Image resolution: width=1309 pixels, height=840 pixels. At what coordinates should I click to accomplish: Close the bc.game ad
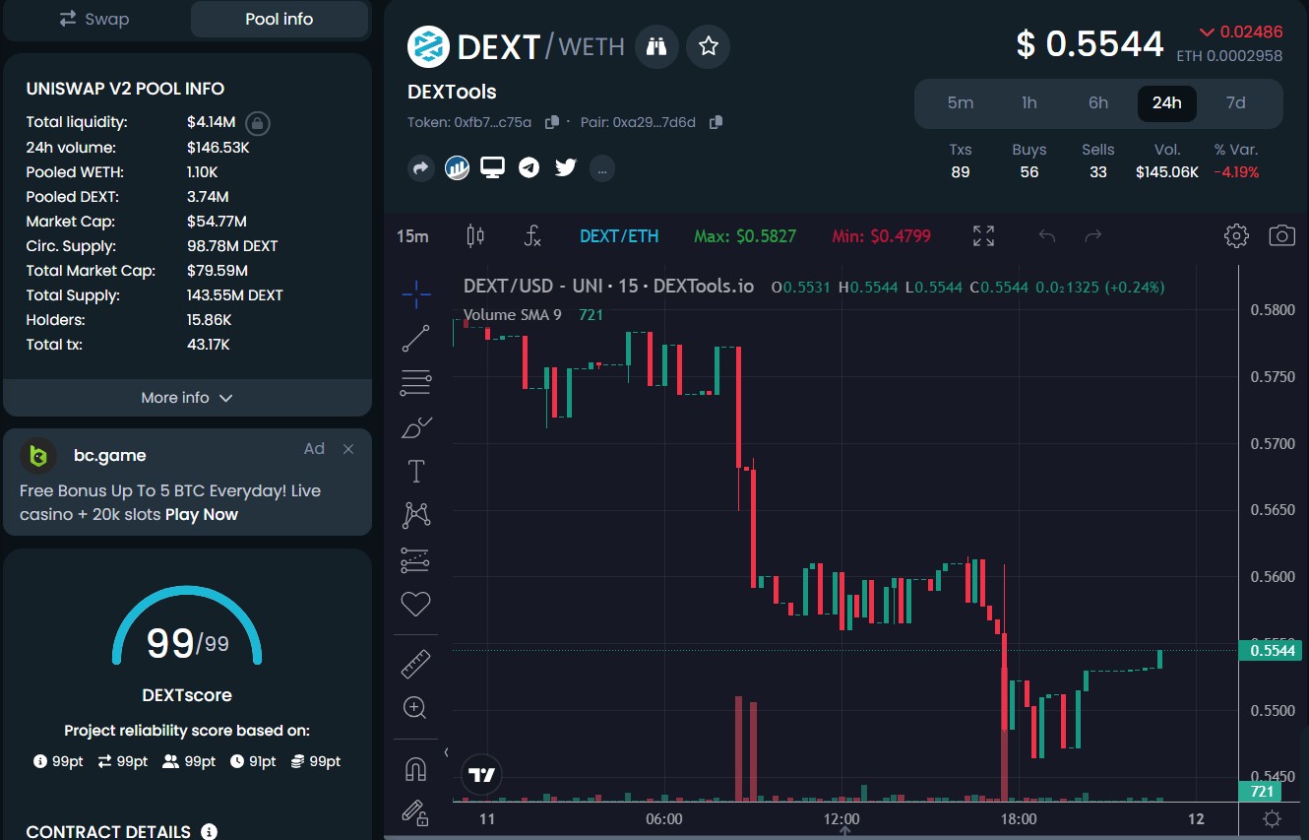coord(347,449)
